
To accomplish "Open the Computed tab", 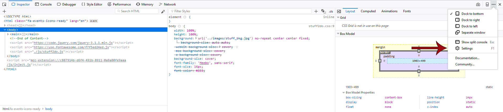I will tap(368, 11).
